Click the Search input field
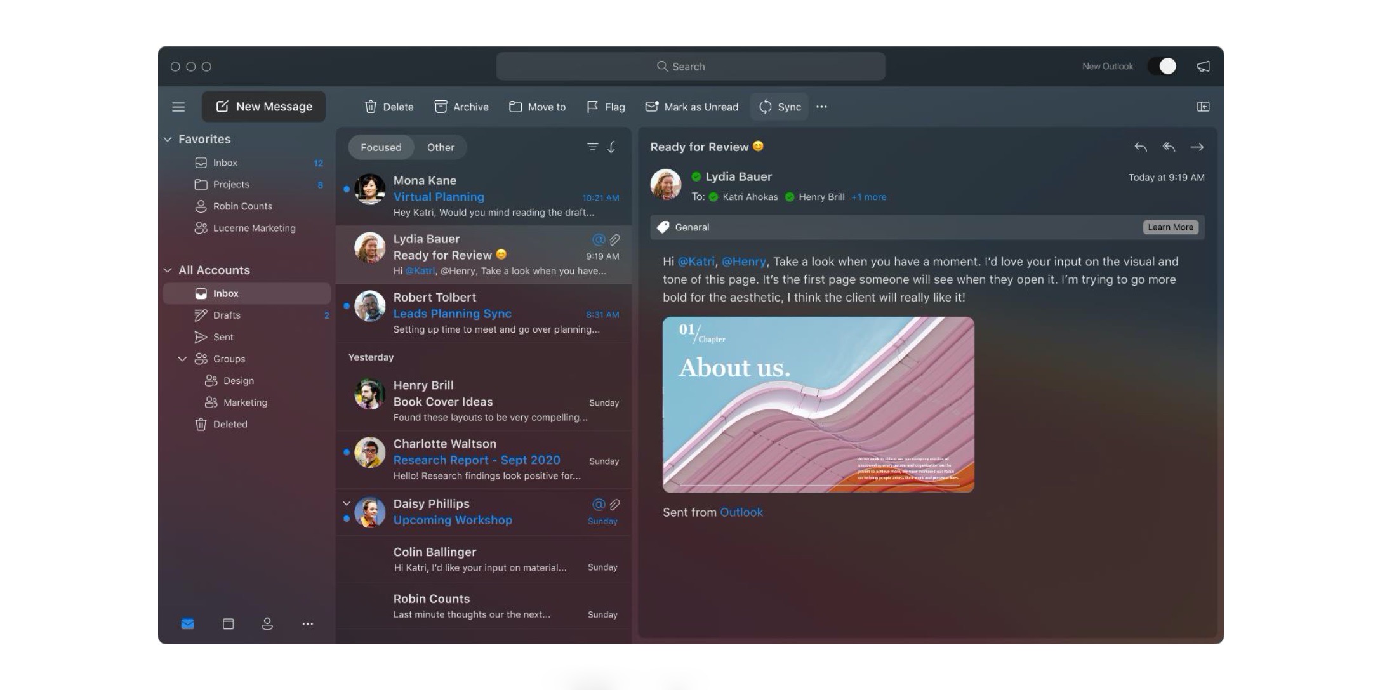This screenshot has width=1380, height=690. pyautogui.click(x=691, y=65)
